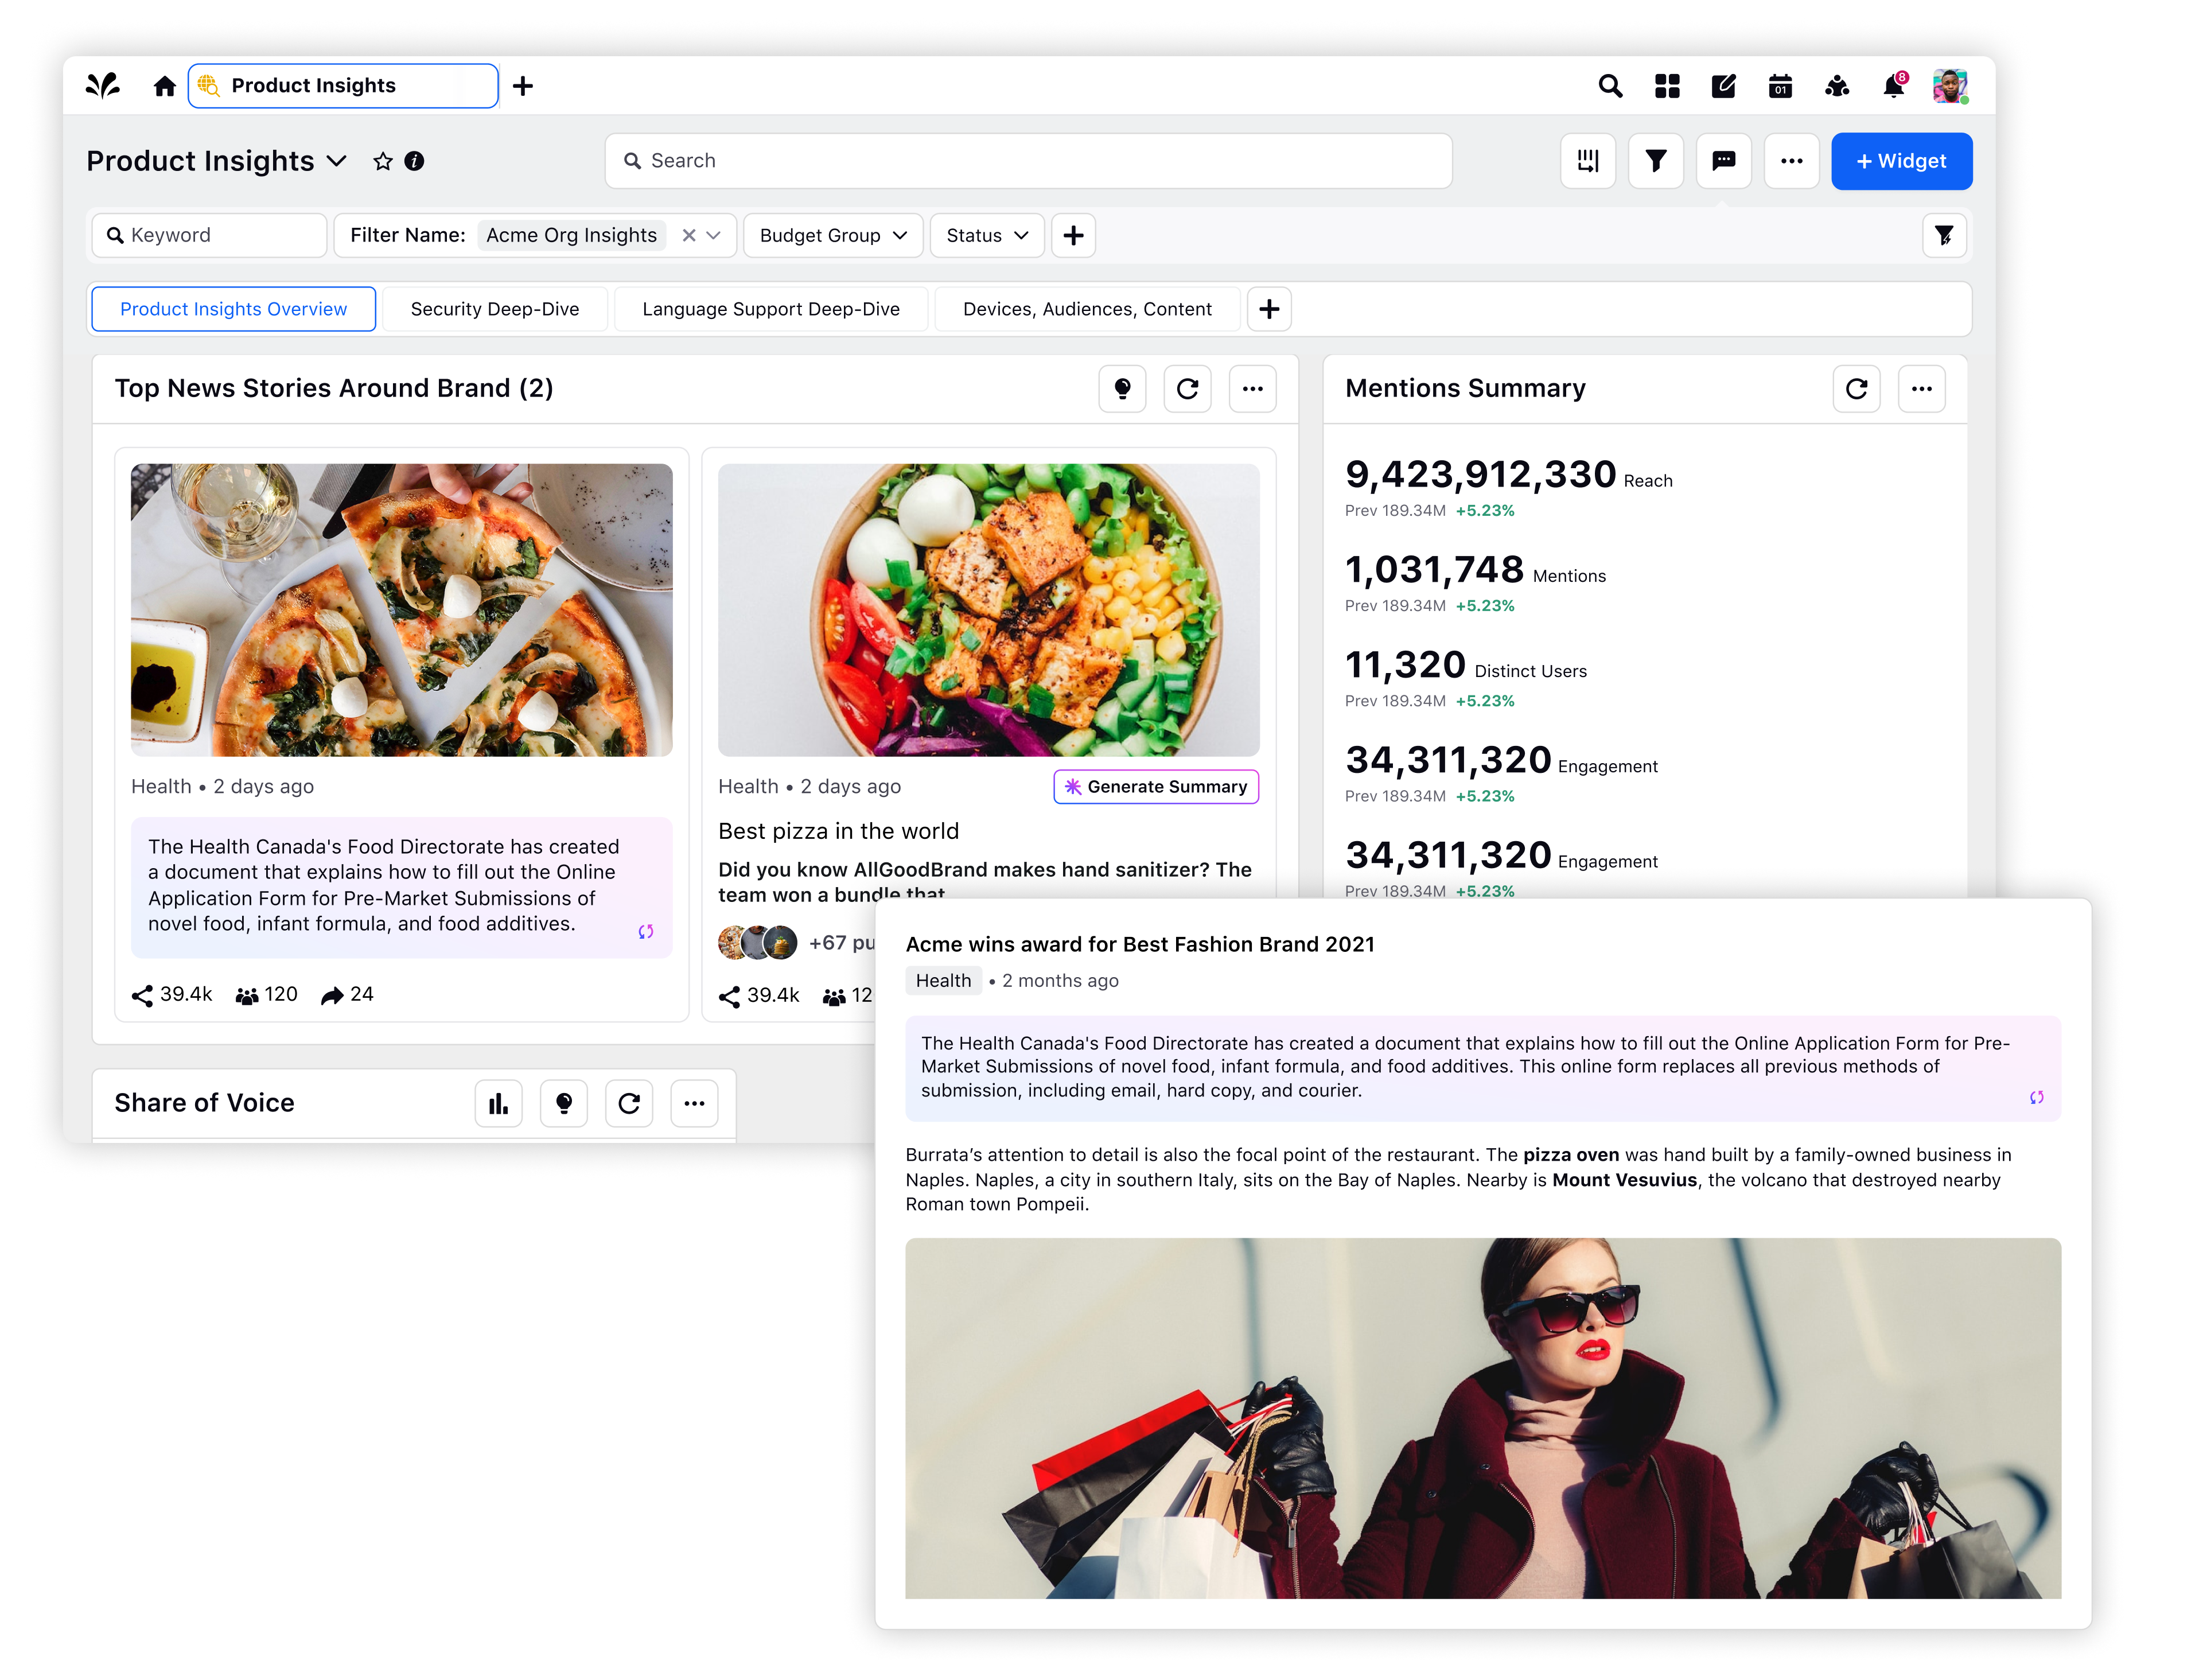2203x1680 pixels.
Task: Open the apps grid launcher icon
Action: pyautogui.click(x=1667, y=87)
